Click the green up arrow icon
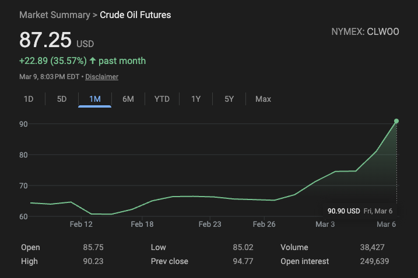 coord(93,61)
